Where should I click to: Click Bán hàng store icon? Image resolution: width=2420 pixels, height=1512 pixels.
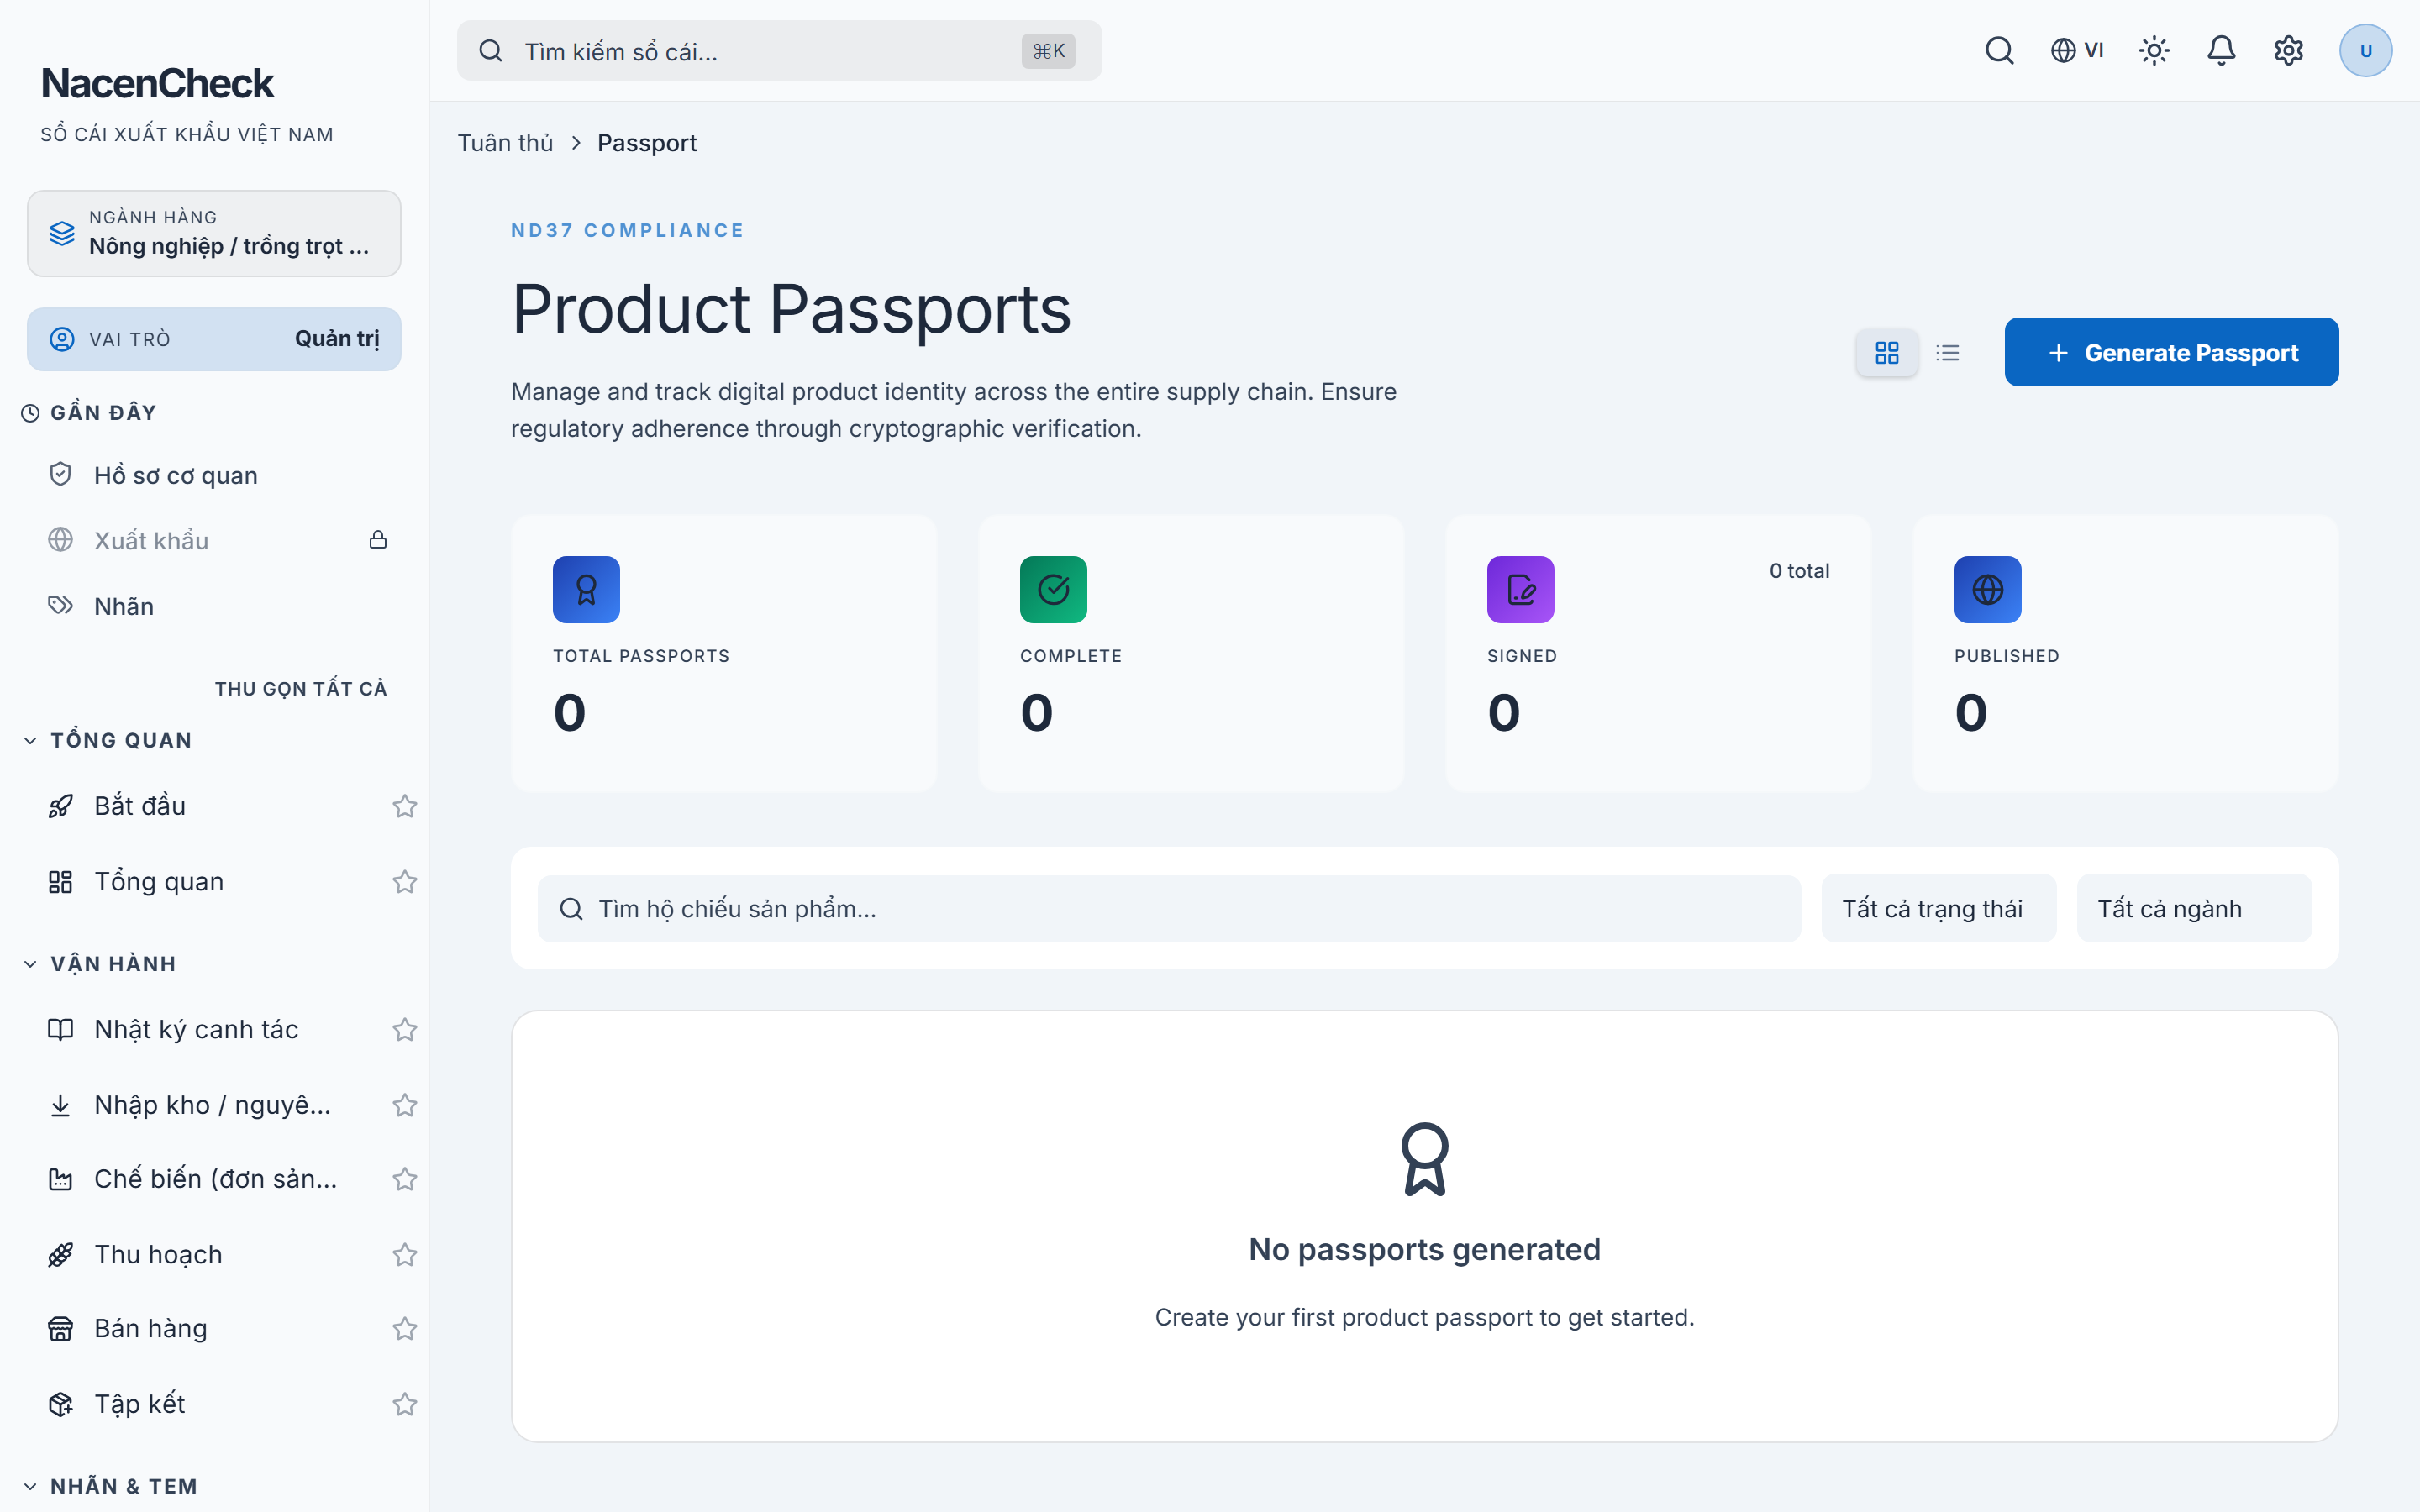click(60, 1328)
